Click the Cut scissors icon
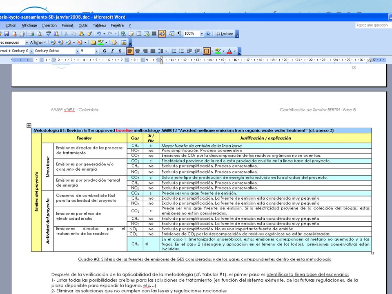392x294 pixels. coord(66,34)
